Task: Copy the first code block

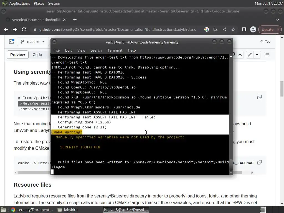Action: (x=260, y=97)
